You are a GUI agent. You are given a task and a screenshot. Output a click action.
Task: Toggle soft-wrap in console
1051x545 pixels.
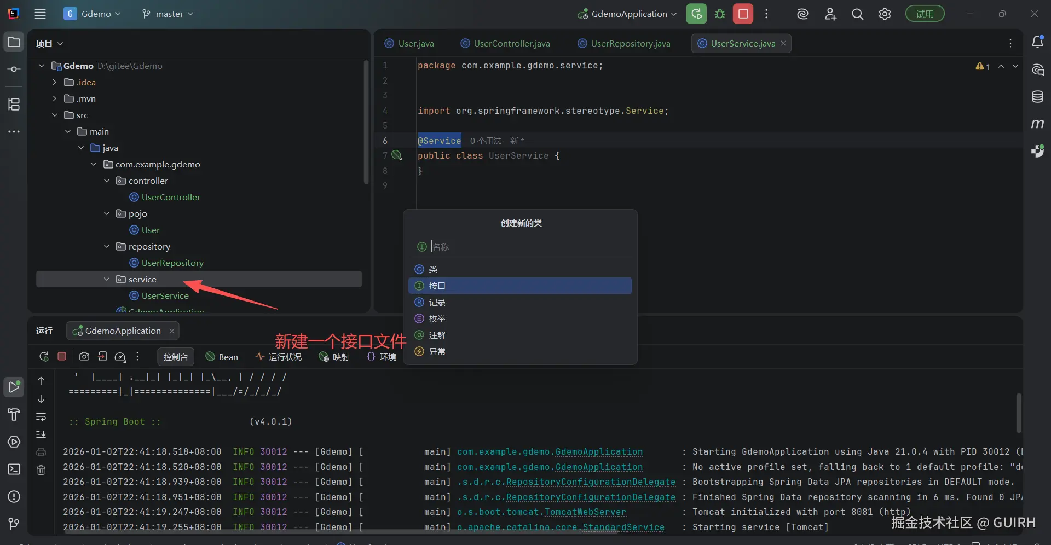pyautogui.click(x=41, y=417)
